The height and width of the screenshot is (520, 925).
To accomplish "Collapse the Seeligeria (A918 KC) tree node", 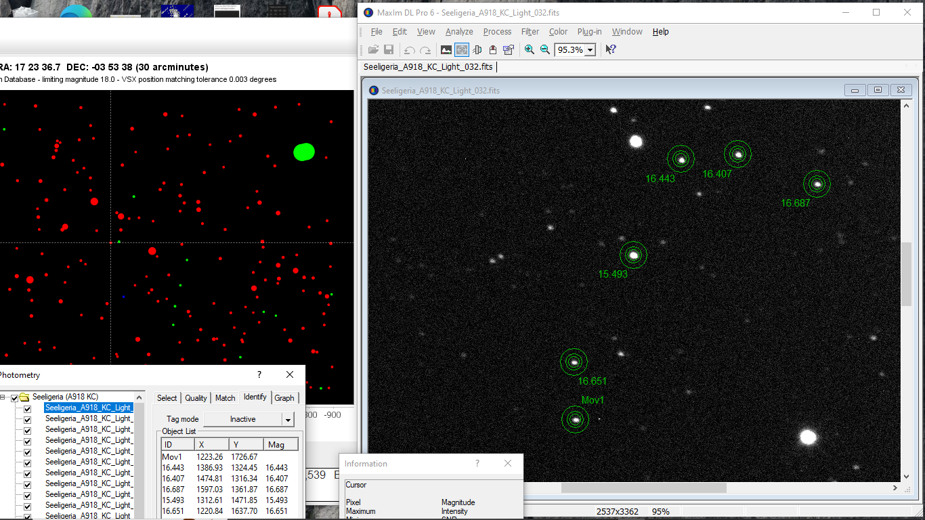I will [3, 397].
